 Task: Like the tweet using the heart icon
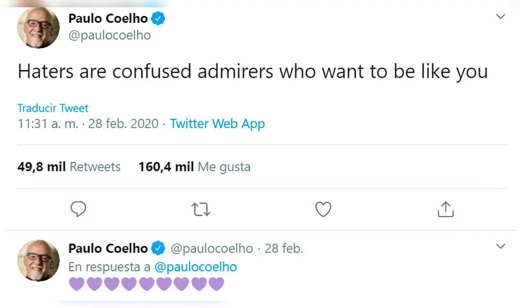pyautogui.click(x=323, y=209)
